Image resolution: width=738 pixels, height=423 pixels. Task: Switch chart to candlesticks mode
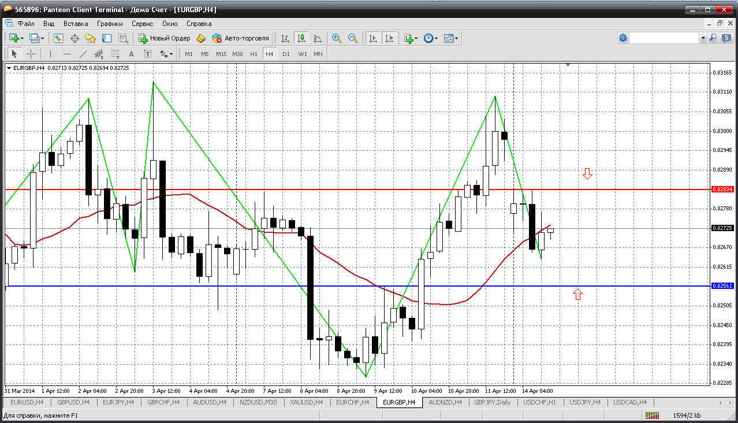point(301,38)
